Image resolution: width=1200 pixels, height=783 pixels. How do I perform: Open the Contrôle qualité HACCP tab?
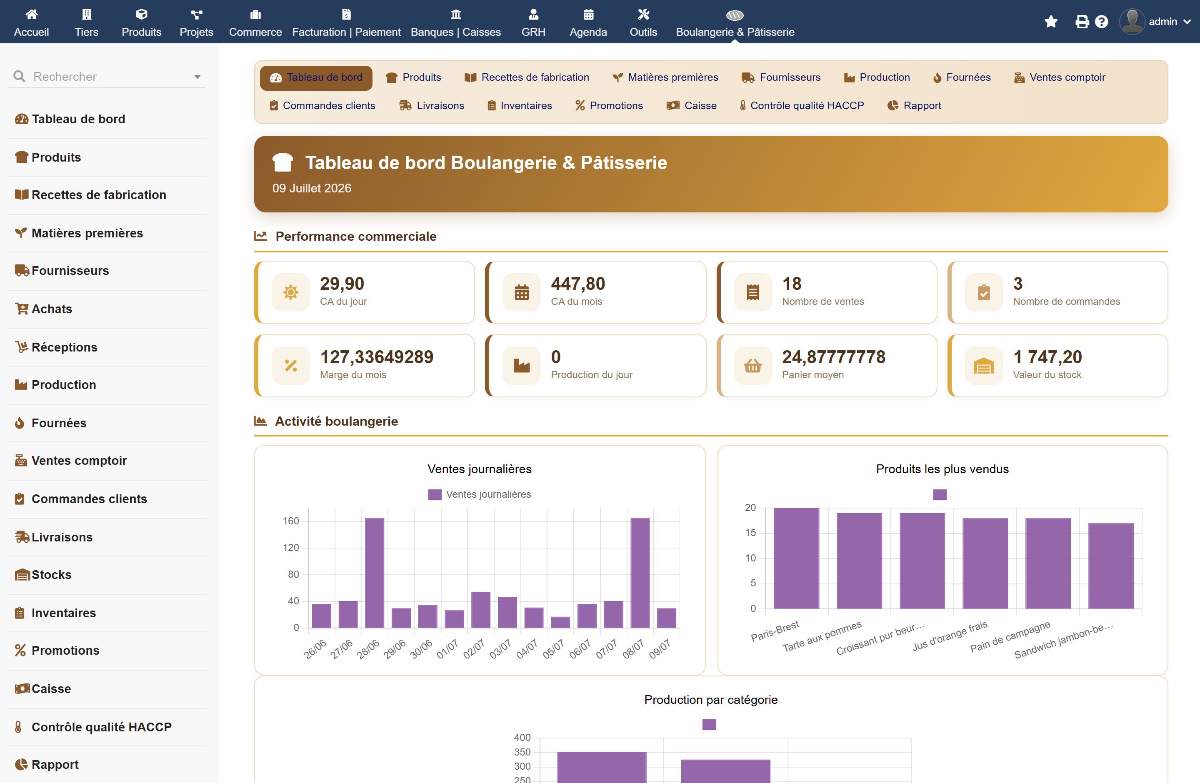coord(801,106)
